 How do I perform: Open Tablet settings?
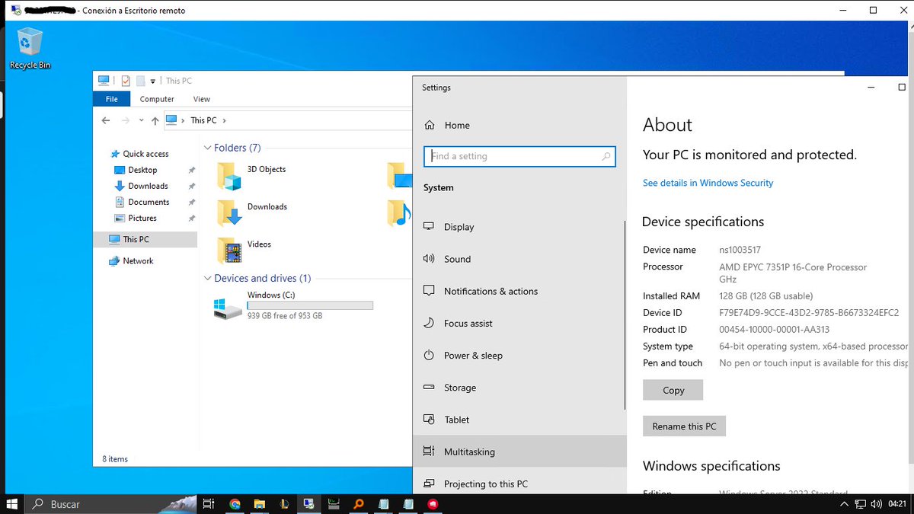(519, 420)
